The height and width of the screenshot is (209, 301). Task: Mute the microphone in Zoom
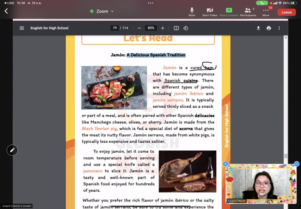click(192, 11)
